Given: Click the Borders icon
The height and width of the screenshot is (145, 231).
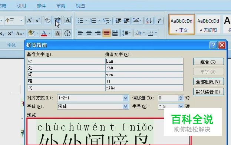Looking at the screenshot, I should coord(151,33).
